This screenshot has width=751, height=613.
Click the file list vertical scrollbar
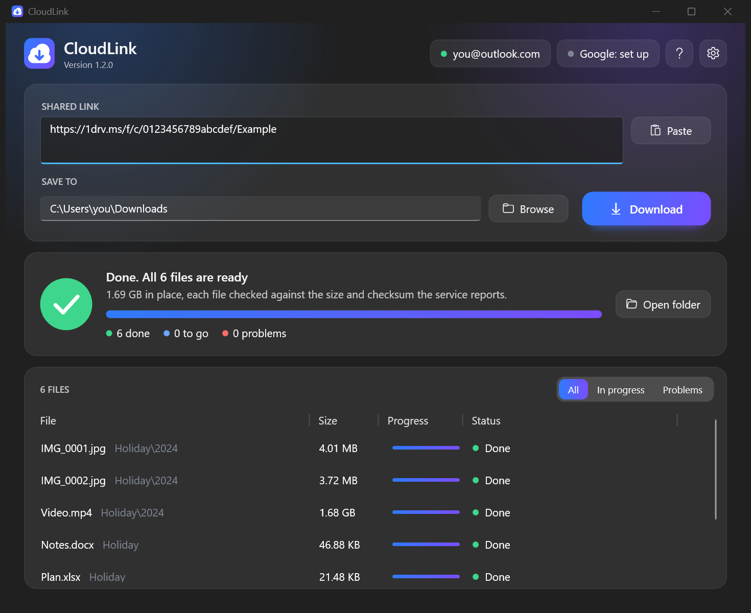pos(716,470)
